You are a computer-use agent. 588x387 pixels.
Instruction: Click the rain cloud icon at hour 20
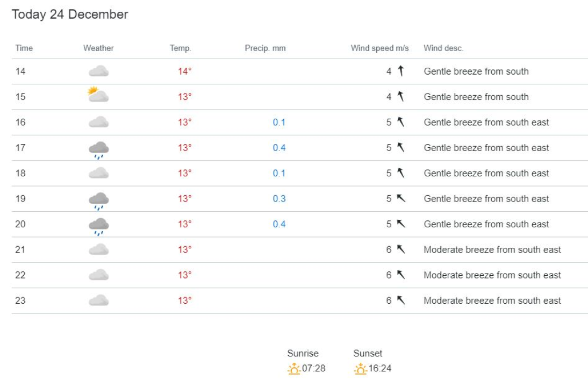[98, 226]
